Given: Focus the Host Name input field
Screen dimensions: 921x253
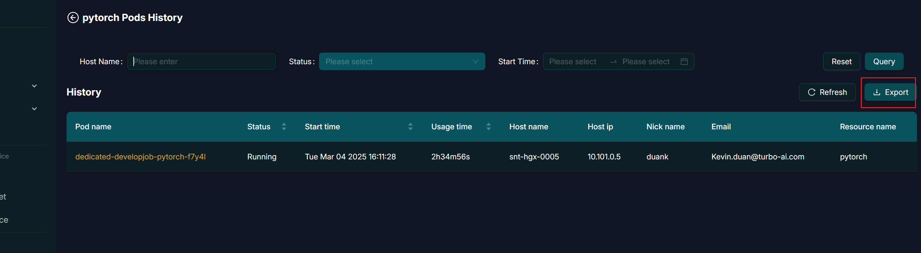Looking at the screenshot, I should (x=201, y=61).
